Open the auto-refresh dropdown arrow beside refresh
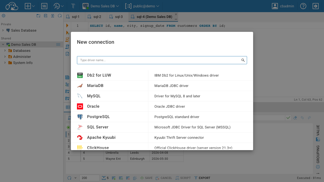324x182 pixels. coord(75,178)
